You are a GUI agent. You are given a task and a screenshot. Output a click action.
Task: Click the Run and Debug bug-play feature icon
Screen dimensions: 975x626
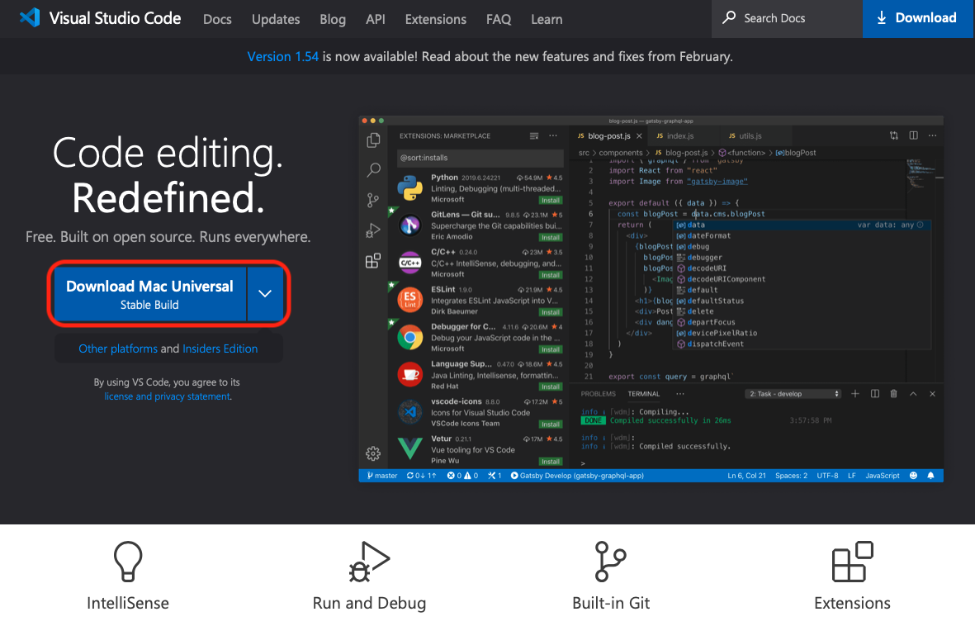[x=369, y=562]
